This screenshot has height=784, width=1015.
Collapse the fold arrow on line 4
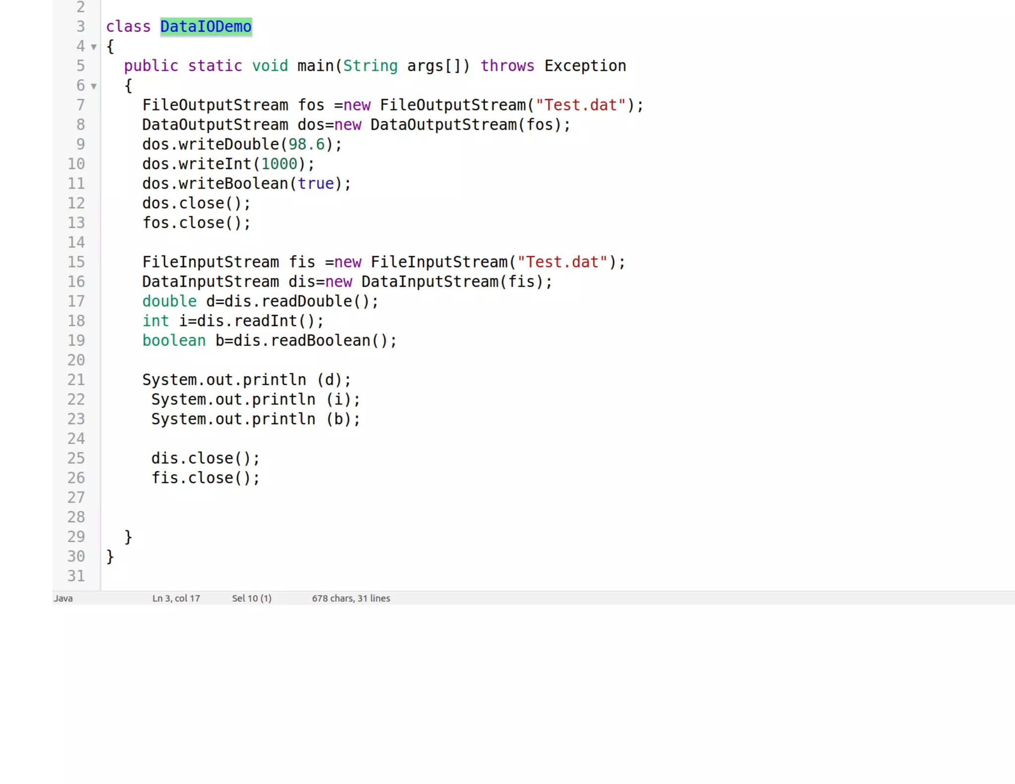point(94,47)
